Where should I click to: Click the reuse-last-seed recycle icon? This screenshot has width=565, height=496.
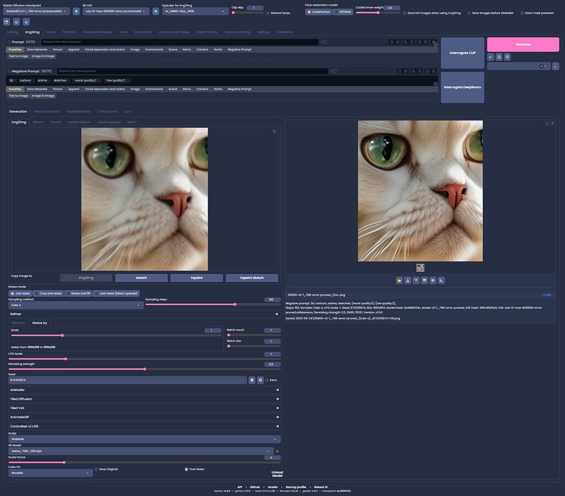pos(260,380)
